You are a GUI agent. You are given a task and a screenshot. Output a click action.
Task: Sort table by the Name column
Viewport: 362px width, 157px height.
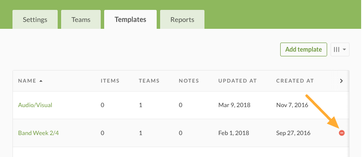click(30, 81)
